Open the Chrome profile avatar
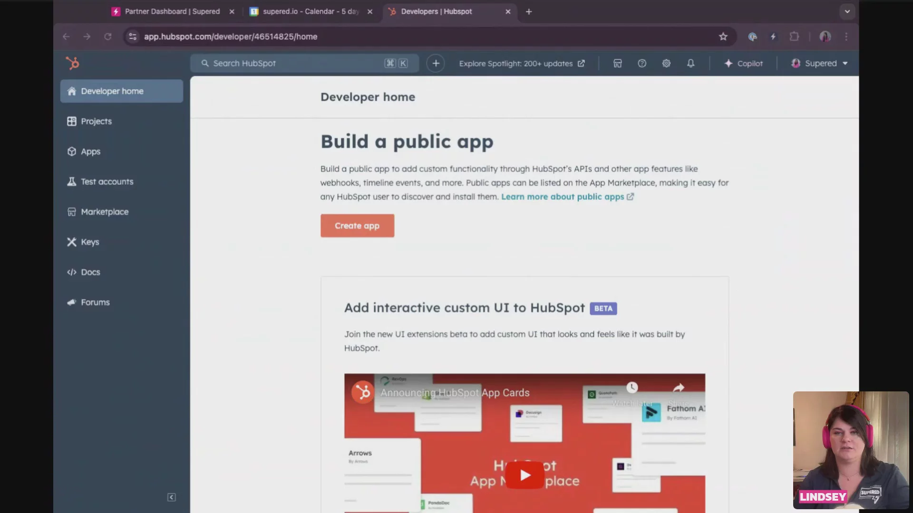913x513 pixels. coord(825,37)
